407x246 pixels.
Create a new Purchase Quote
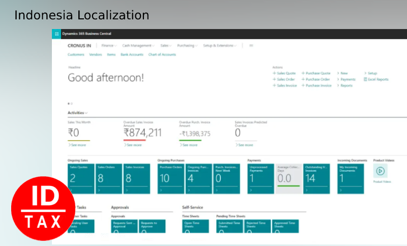(316, 73)
